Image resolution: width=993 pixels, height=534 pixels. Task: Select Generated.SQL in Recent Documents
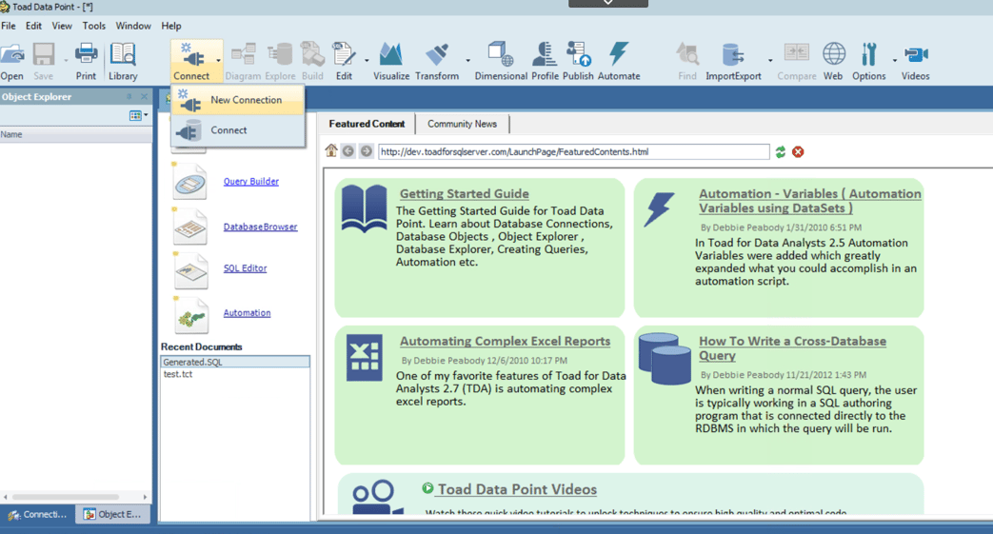(235, 362)
